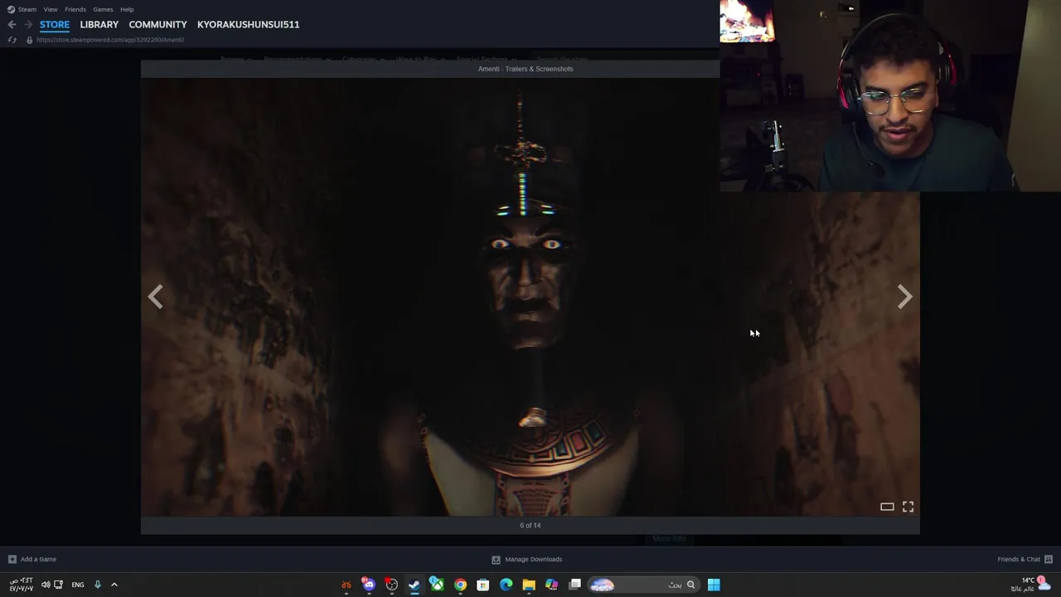Open the Task View taskbar icon

click(574, 585)
